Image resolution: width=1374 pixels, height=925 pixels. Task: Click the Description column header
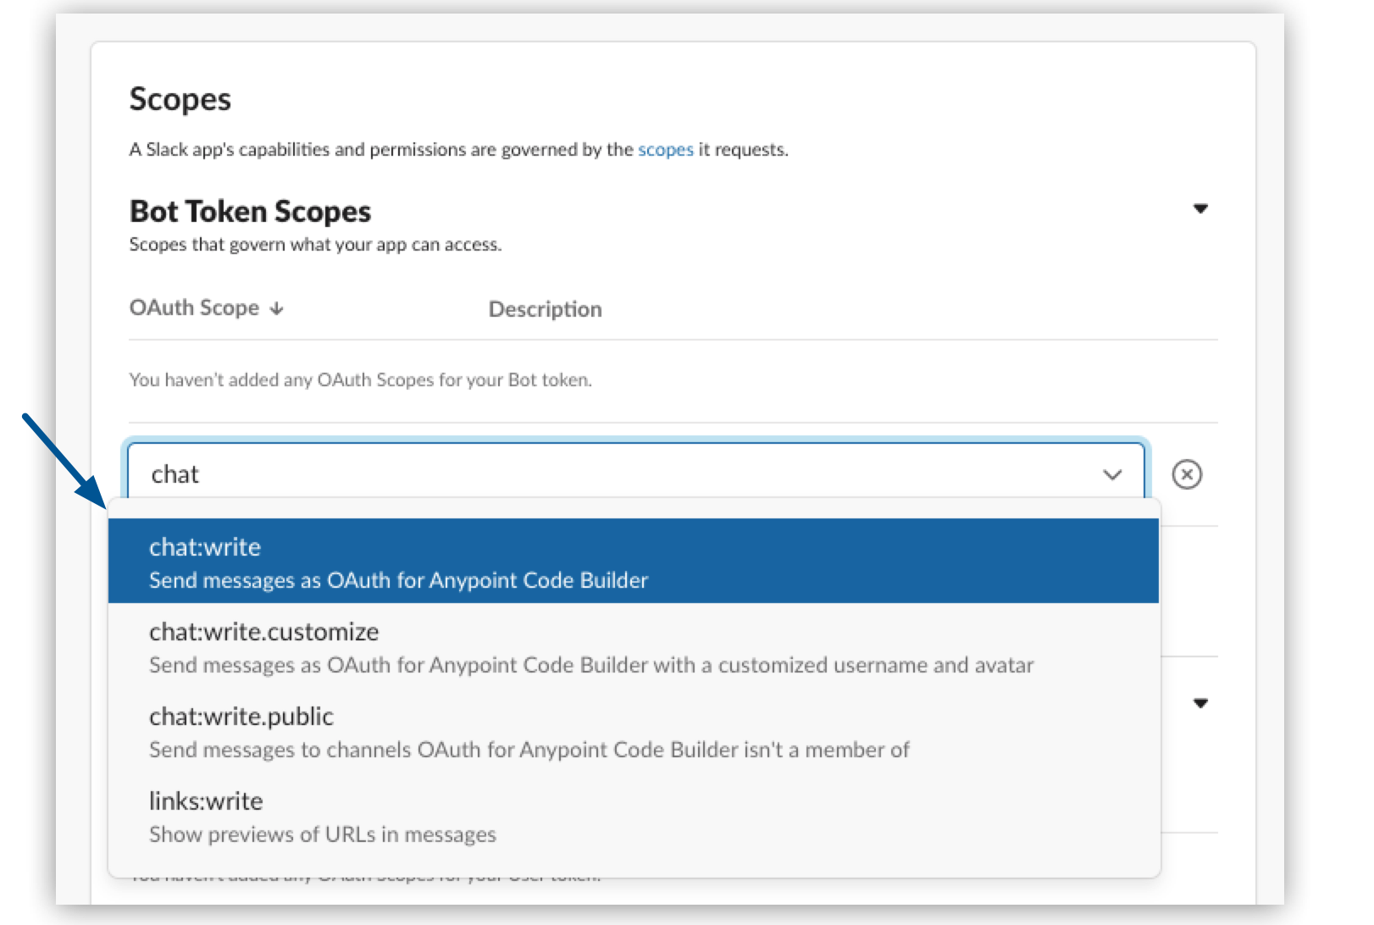pyautogui.click(x=545, y=309)
